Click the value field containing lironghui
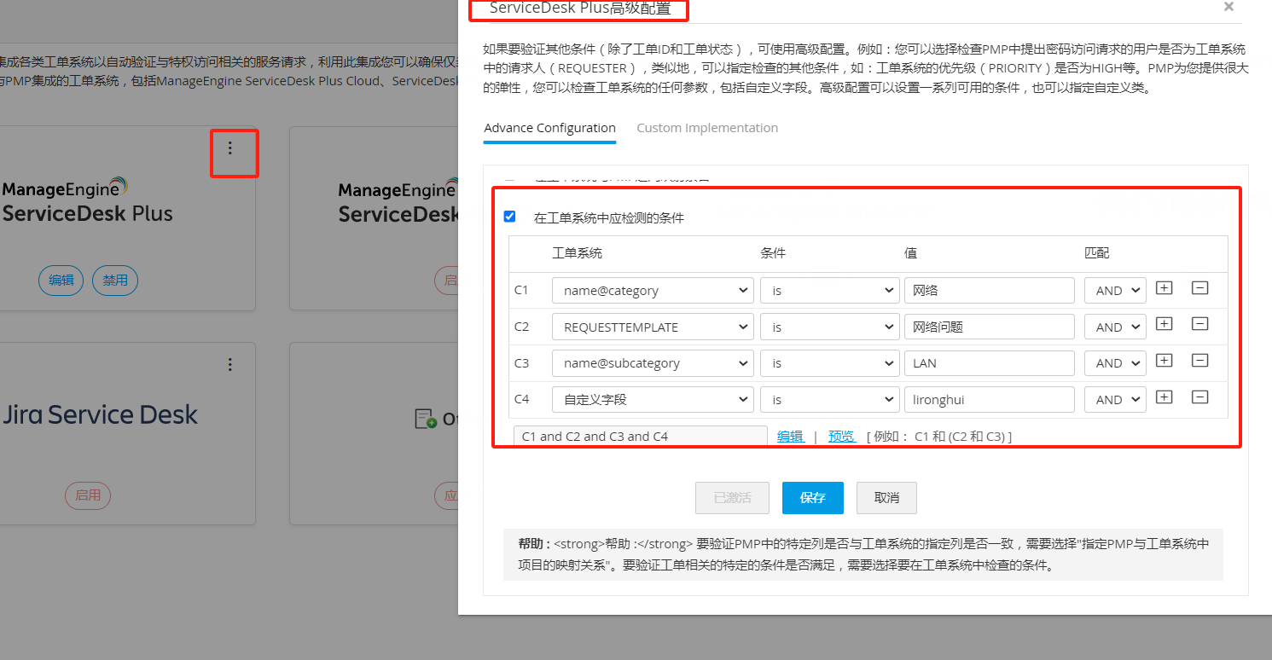 tap(989, 399)
